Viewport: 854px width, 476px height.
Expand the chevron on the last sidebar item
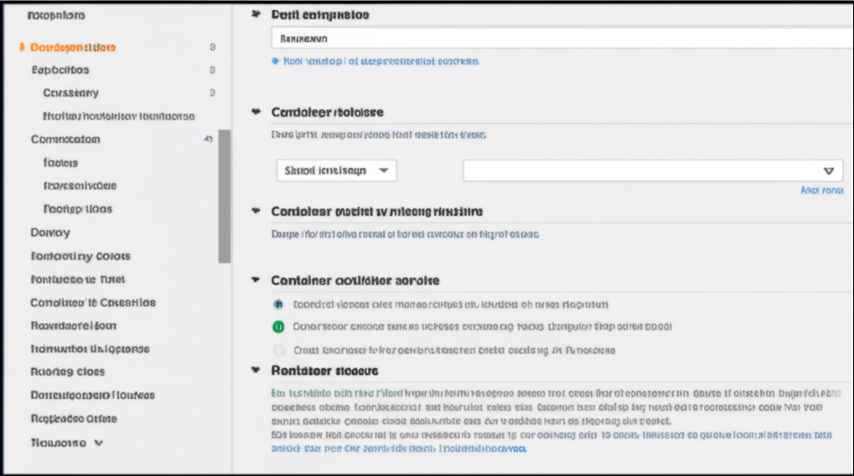pyautogui.click(x=99, y=443)
